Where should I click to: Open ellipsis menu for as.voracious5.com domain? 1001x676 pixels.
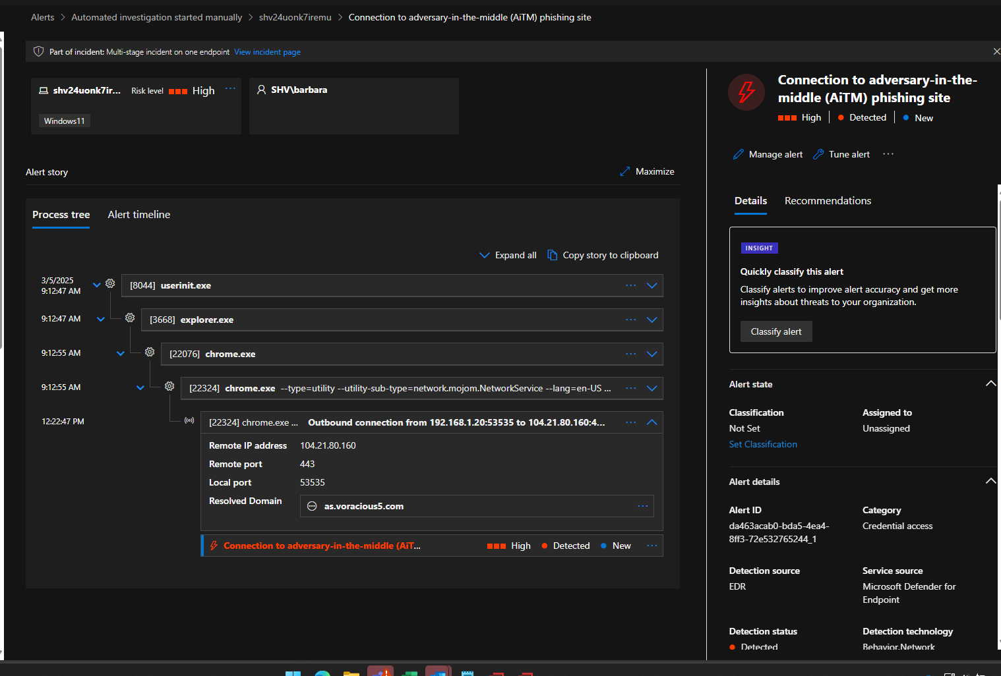pyautogui.click(x=642, y=506)
